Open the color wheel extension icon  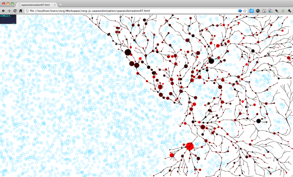click(x=258, y=11)
